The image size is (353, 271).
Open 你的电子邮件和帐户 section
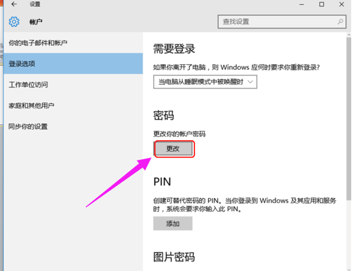click(x=38, y=43)
